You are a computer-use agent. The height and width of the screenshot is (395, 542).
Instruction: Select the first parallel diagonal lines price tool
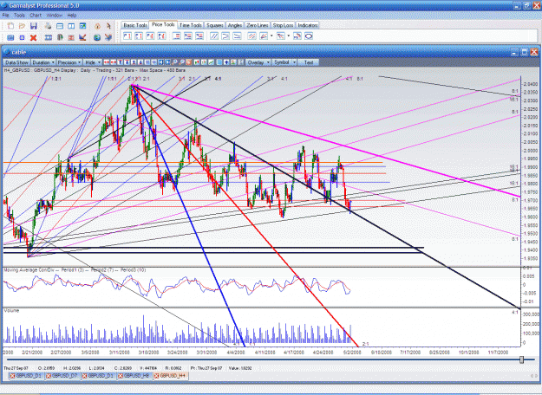click(x=214, y=36)
